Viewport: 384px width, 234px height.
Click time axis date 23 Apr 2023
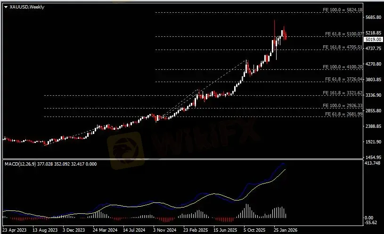tap(15, 230)
